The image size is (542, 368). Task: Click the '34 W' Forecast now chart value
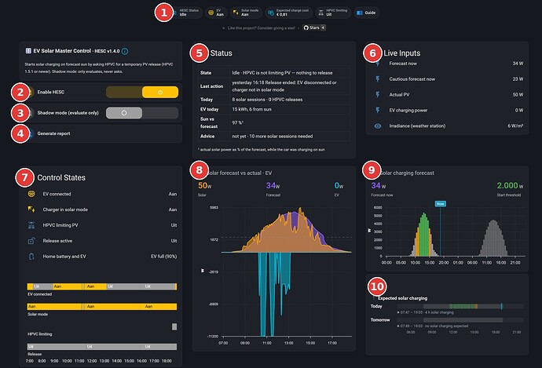click(x=379, y=186)
